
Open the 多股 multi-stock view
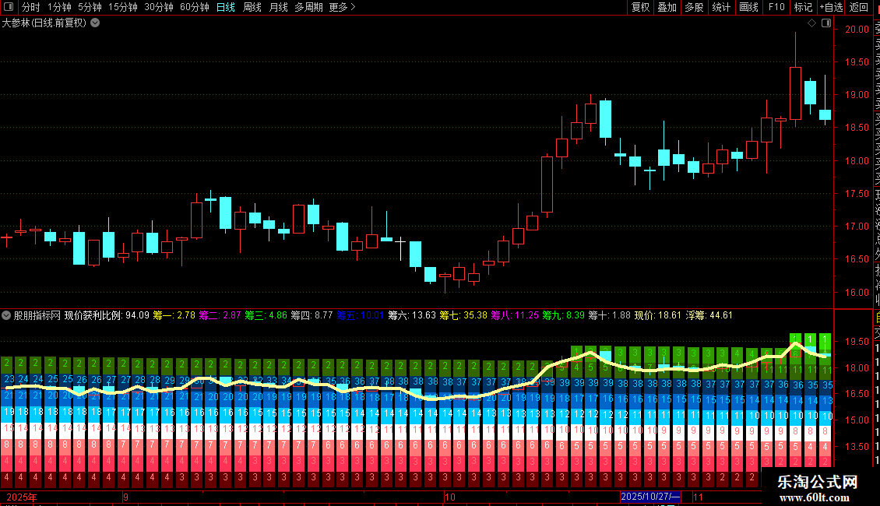694,7
